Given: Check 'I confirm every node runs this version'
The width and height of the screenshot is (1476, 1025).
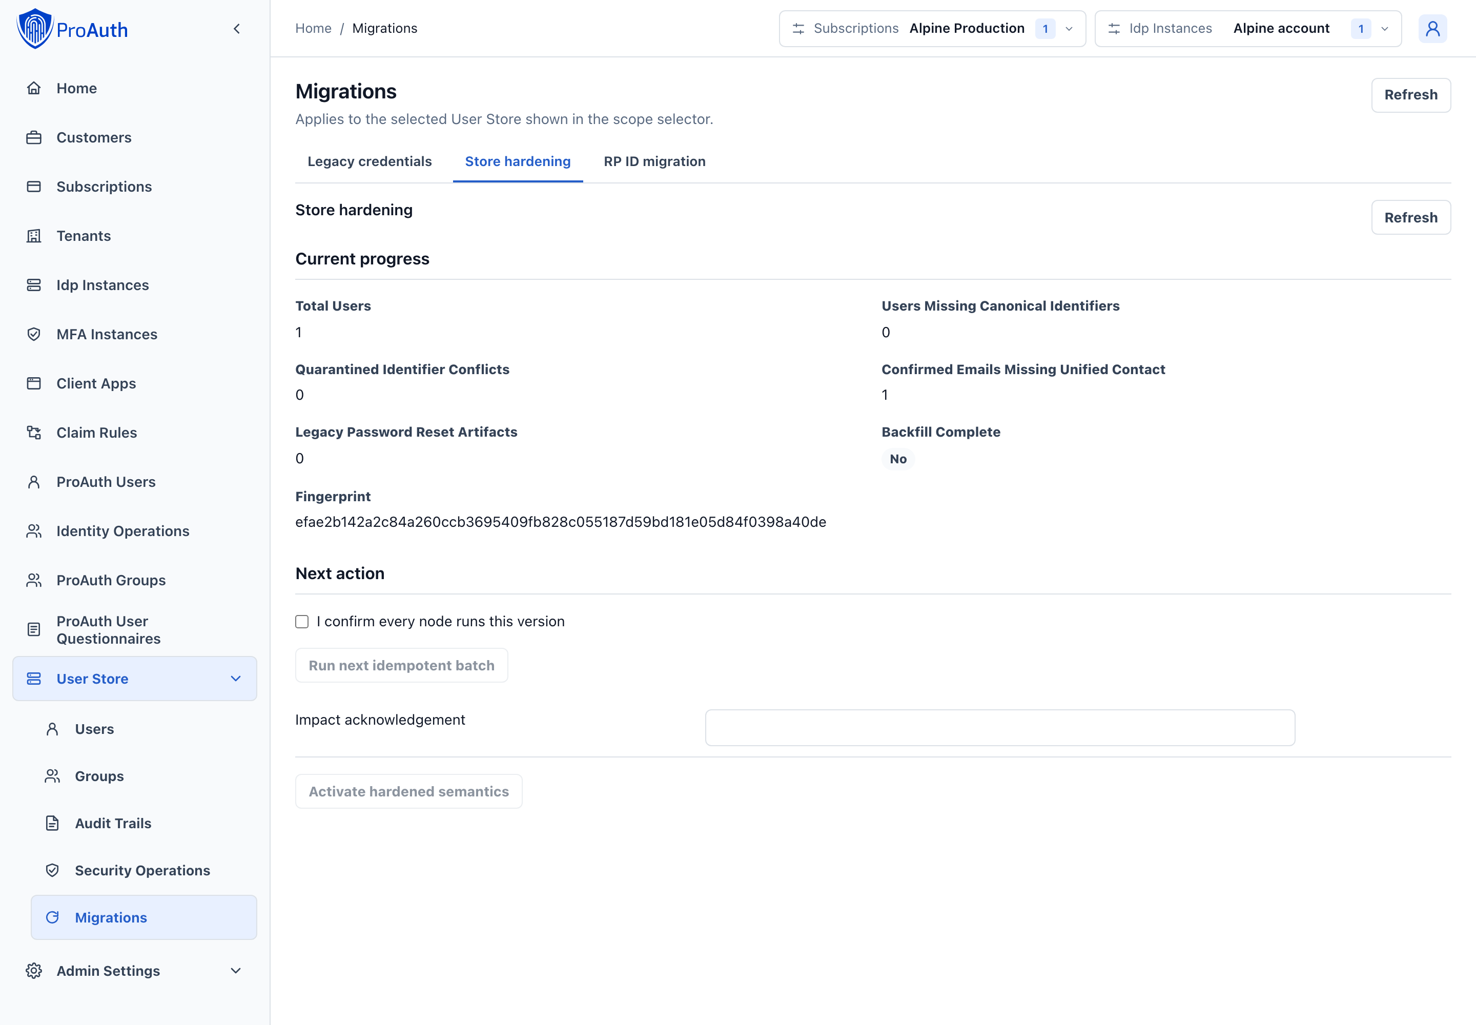Looking at the screenshot, I should (302, 622).
